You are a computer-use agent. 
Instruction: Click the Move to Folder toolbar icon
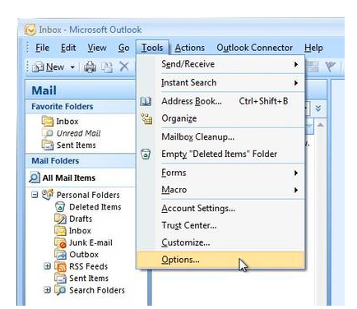pyautogui.click(x=107, y=67)
